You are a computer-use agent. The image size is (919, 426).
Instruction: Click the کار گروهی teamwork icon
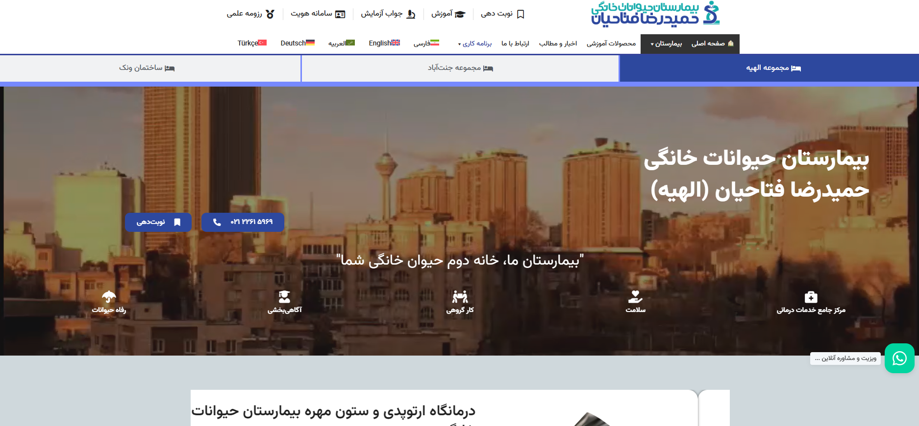click(x=460, y=296)
